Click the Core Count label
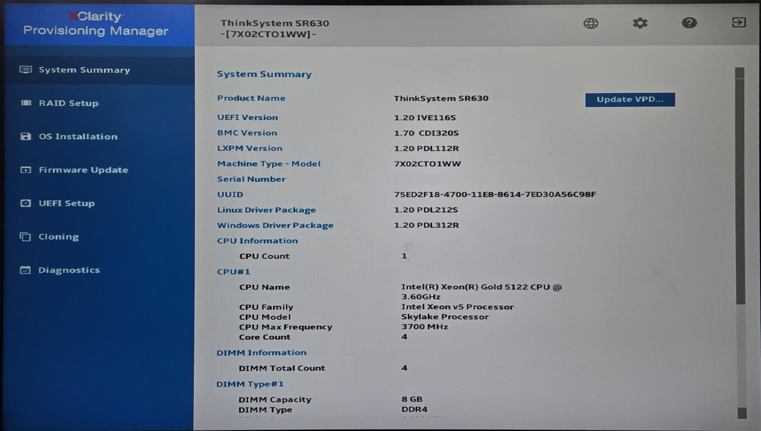The width and height of the screenshot is (761, 431). pyautogui.click(x=264, y=337)
